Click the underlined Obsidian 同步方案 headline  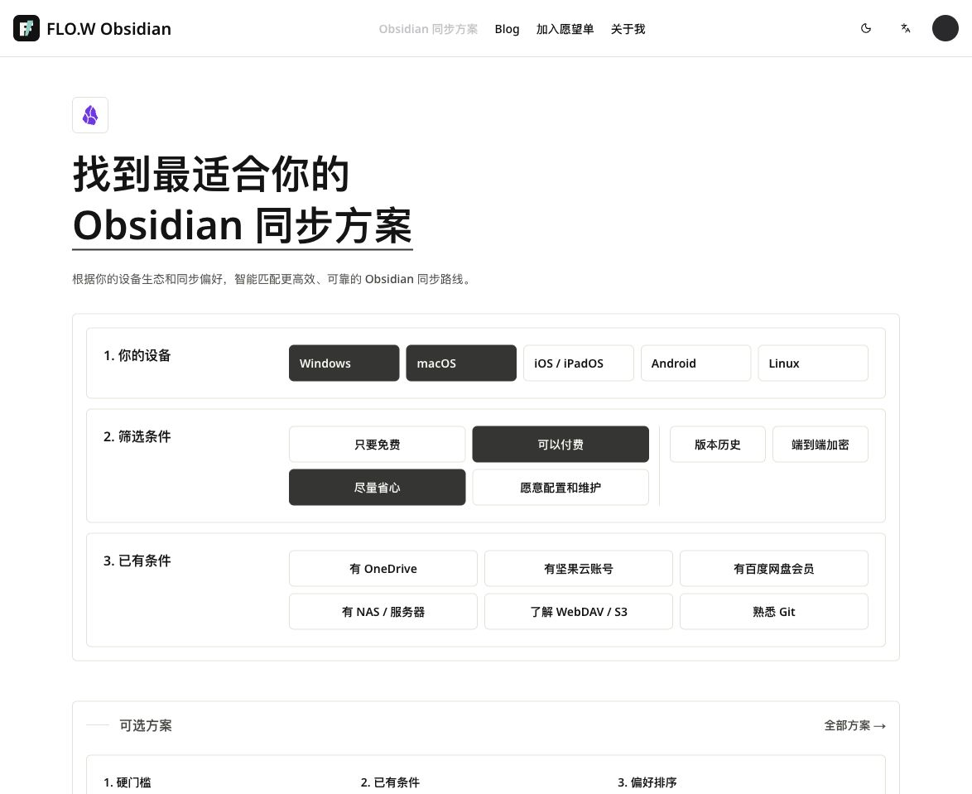point(243,226)
